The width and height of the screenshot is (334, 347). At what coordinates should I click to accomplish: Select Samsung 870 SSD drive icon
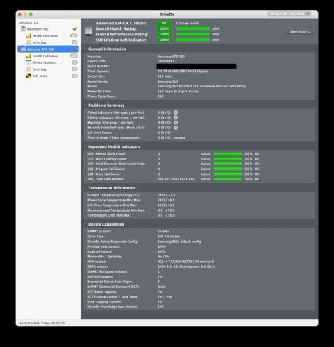pyautogui.click(x=23, y=49)
